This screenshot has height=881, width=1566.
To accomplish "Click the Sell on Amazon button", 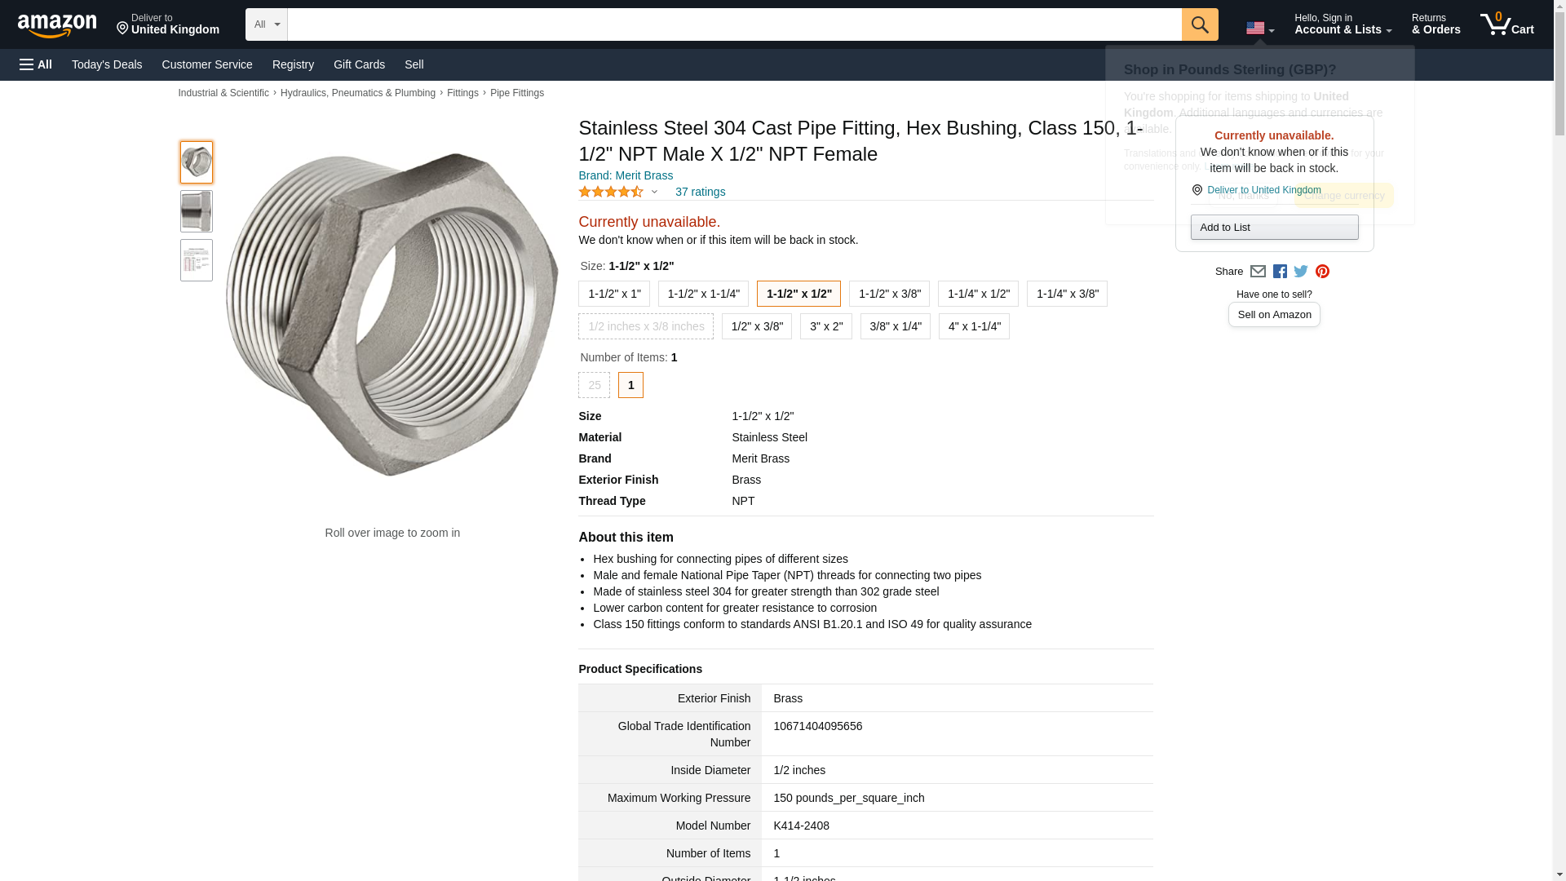I will (1274, 315).
